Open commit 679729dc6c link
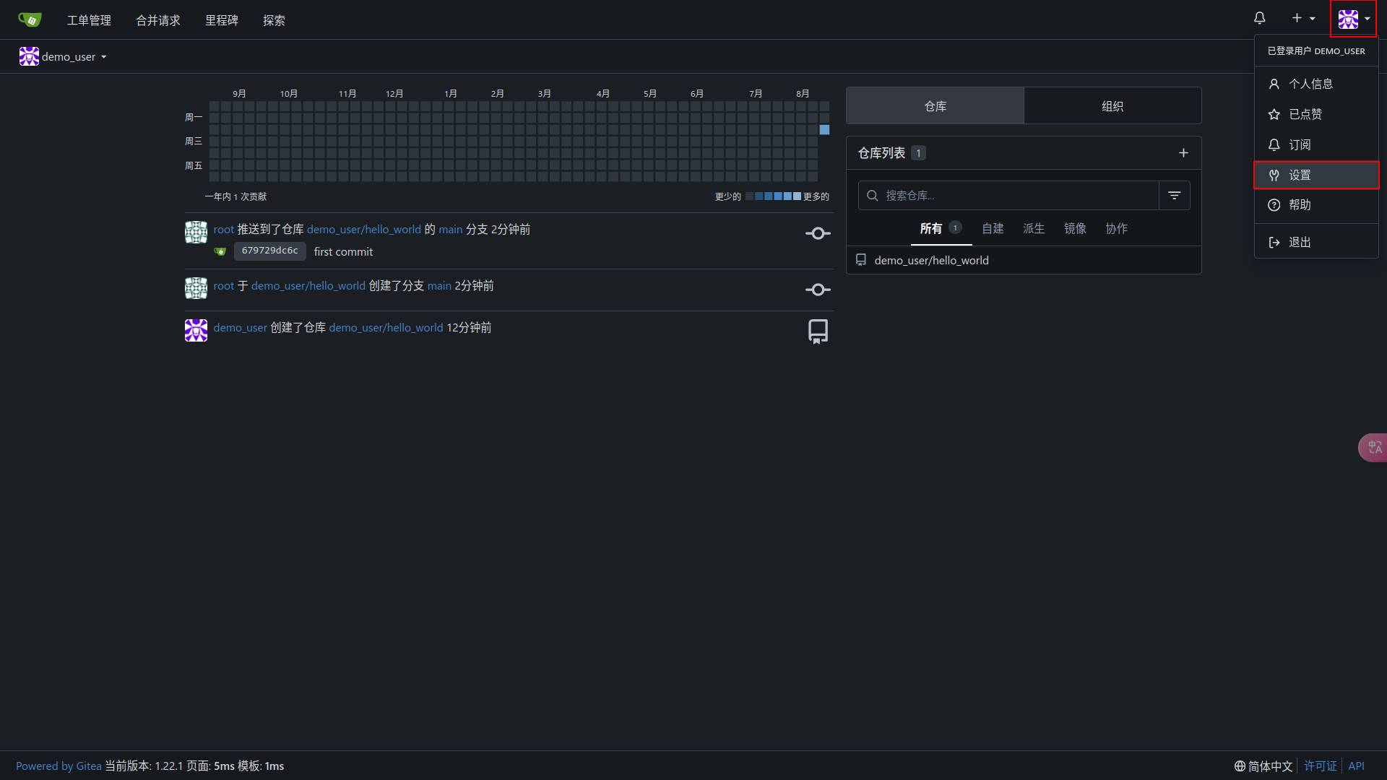The width and height of the screenshot is (1387, 780). click(269, 251)
